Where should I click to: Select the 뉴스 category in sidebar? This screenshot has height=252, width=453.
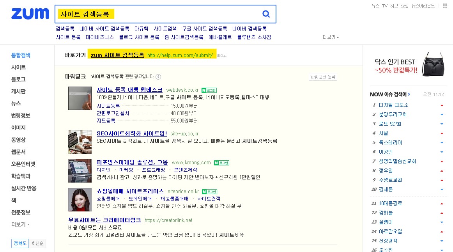pos(16,103)
